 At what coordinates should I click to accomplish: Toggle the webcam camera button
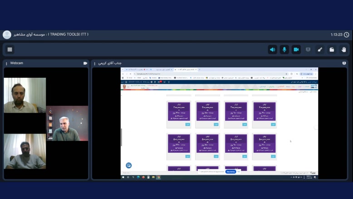(x=296, y=50)
